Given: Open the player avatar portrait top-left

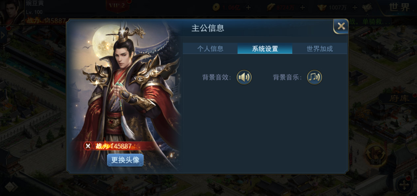Looking at the screenshot, I should (12, 12).
